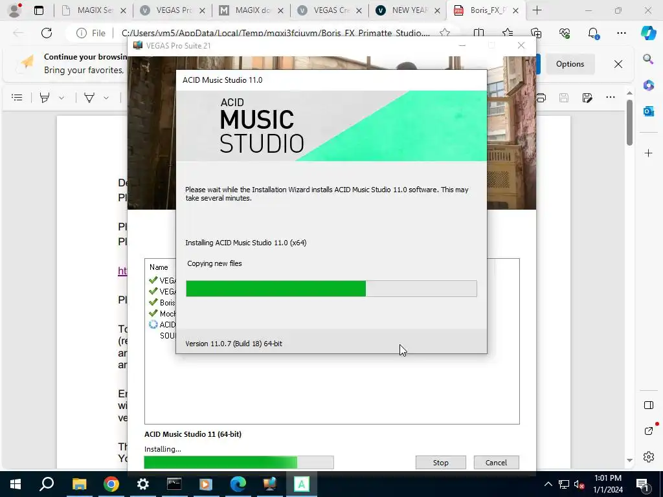663x497 pixels.
Task: Open Edge notifications bell icon
Action: coord(593,32)
